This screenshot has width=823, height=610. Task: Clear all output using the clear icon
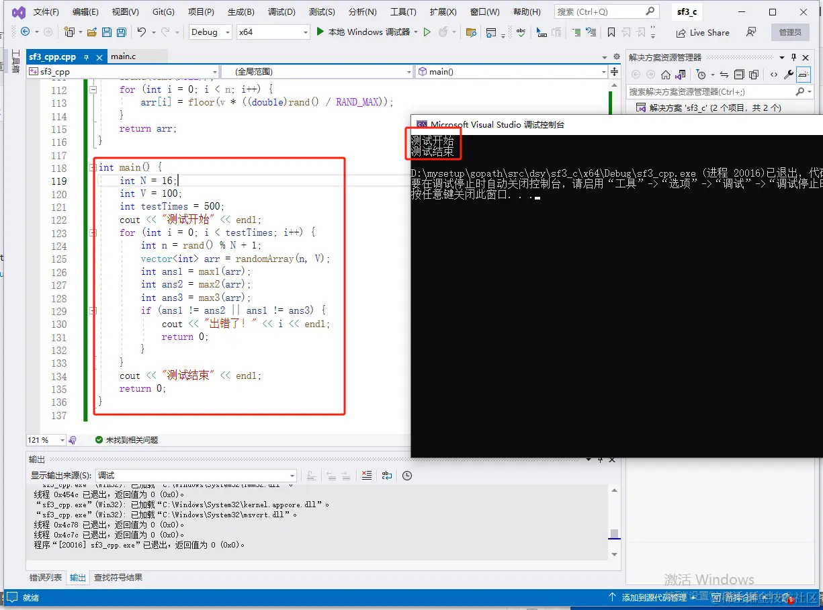[x=366, y=476]
